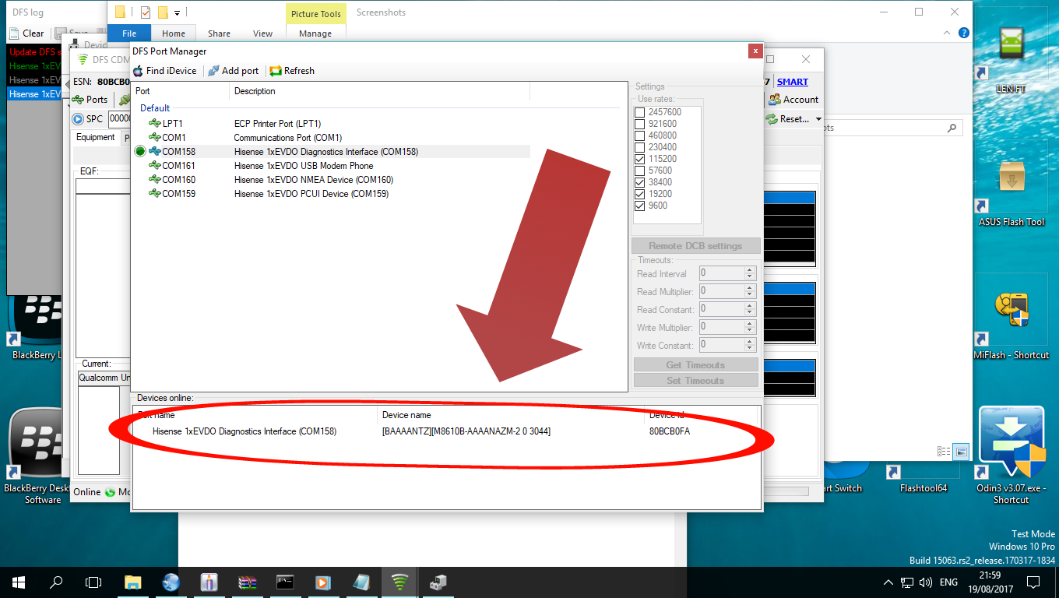This screenshot has height=598, width=1059.
Task: Click the Set Timeouts button
Action: pos(696,381)
